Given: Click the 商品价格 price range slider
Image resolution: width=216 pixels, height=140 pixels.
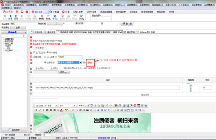Looking at the screenshot, I should tap(55, 24).
